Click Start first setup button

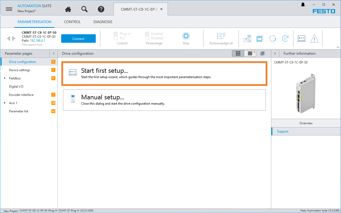click(x=164, y=74)
